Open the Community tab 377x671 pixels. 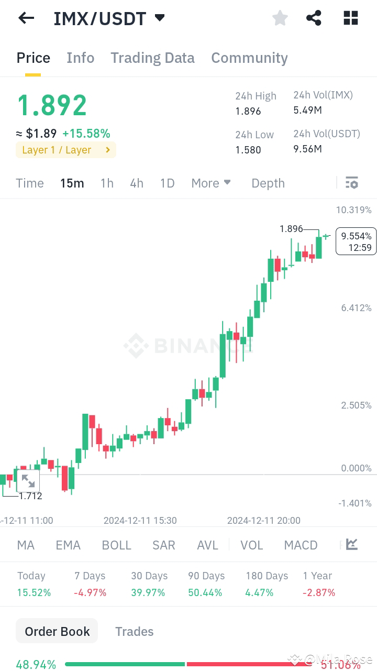click(x=250, y=58)
